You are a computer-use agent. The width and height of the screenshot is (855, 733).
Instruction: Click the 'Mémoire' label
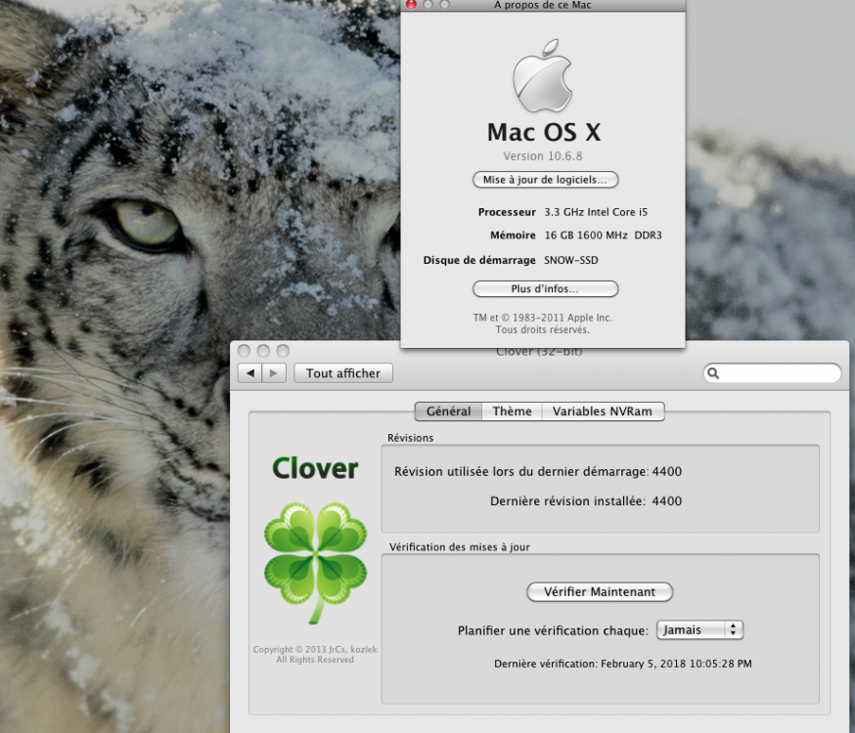coord(513,236)
